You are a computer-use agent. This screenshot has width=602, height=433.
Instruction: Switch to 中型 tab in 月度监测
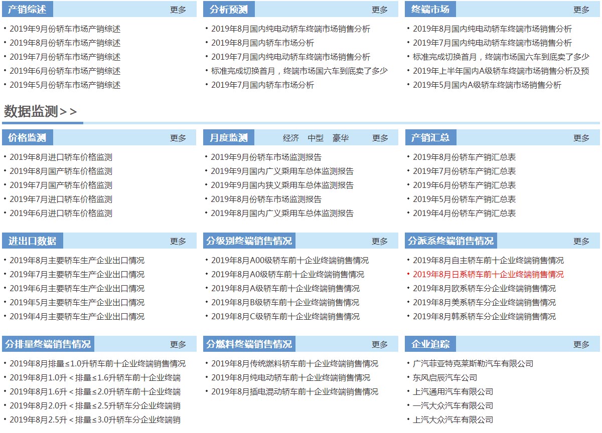tap(316, 138)
